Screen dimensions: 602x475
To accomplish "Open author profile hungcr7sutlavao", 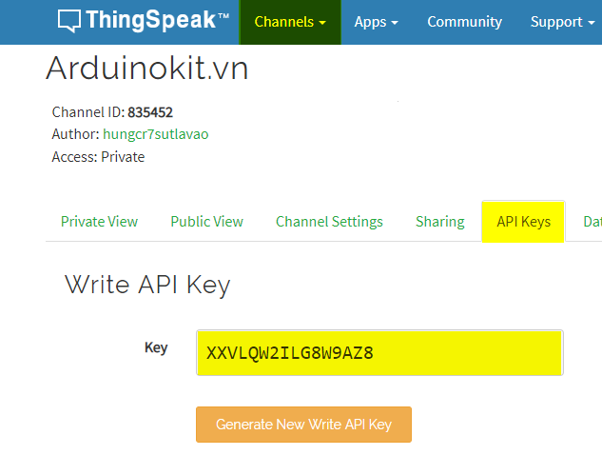I will (155, 134).
